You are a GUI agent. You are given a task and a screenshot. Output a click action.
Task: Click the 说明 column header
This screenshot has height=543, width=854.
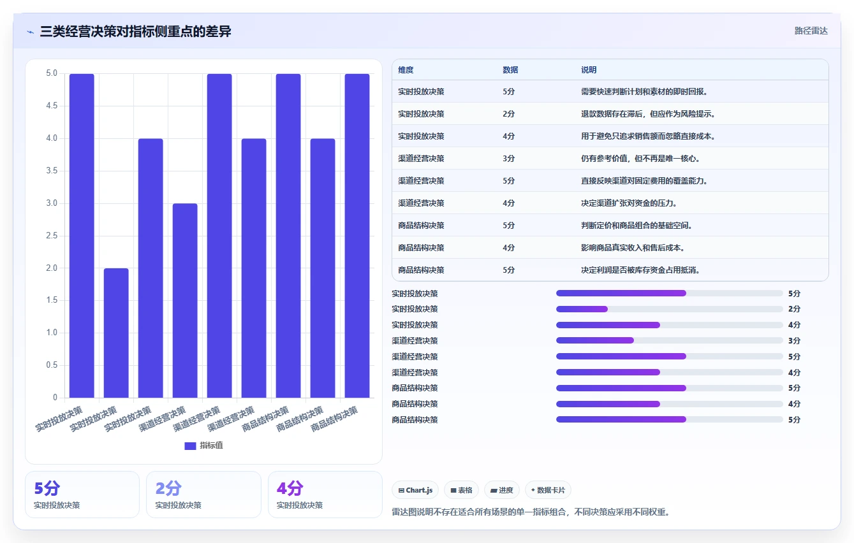(x=589, y=70)
